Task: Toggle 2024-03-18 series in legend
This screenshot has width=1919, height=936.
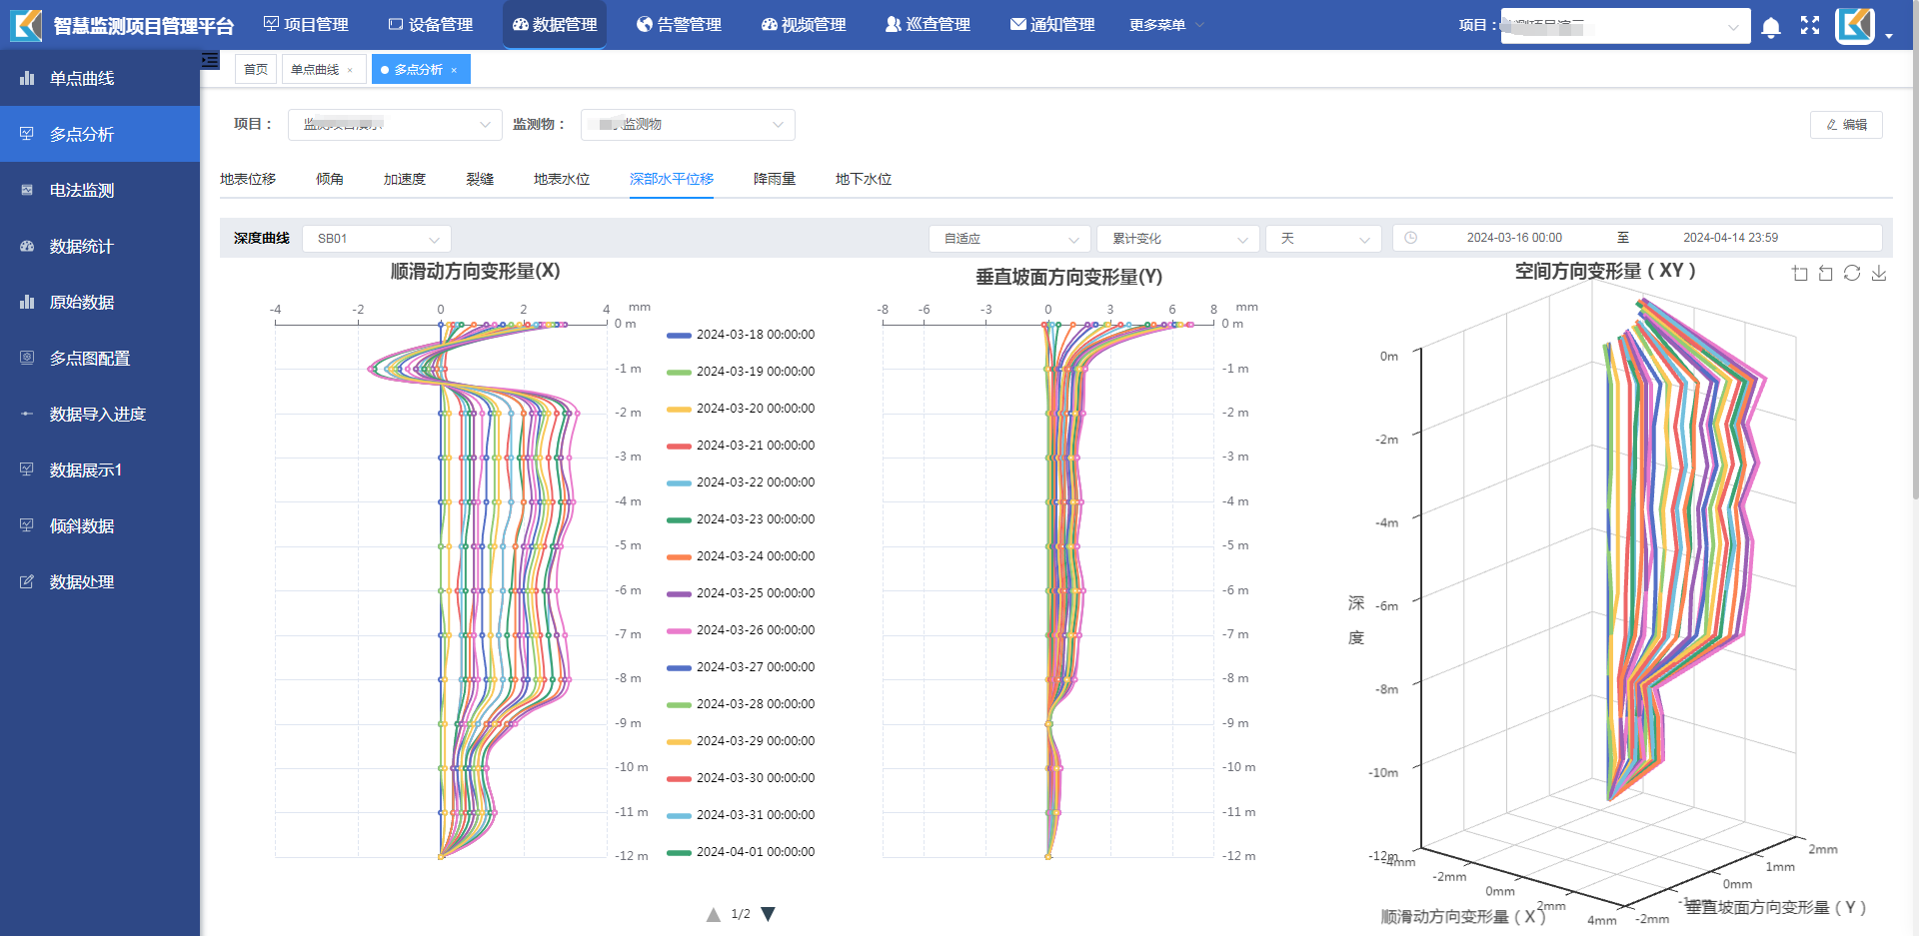Action: click(741, 335)
